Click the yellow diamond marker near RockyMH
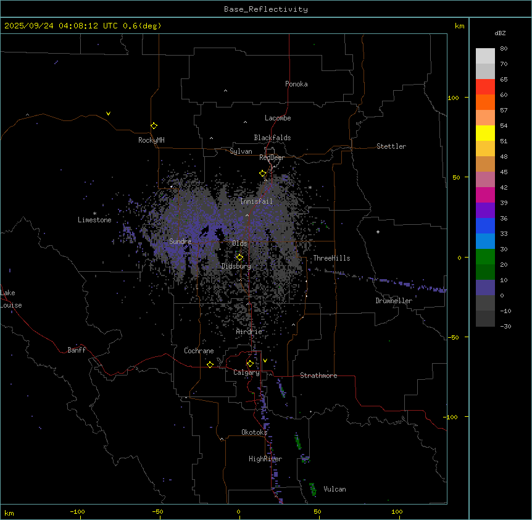532x520 pixels. 154,125
